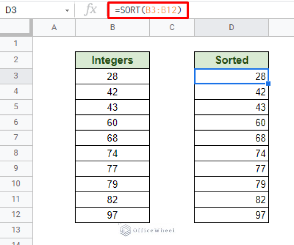Select cell B3 containing 28

(113, 76)
